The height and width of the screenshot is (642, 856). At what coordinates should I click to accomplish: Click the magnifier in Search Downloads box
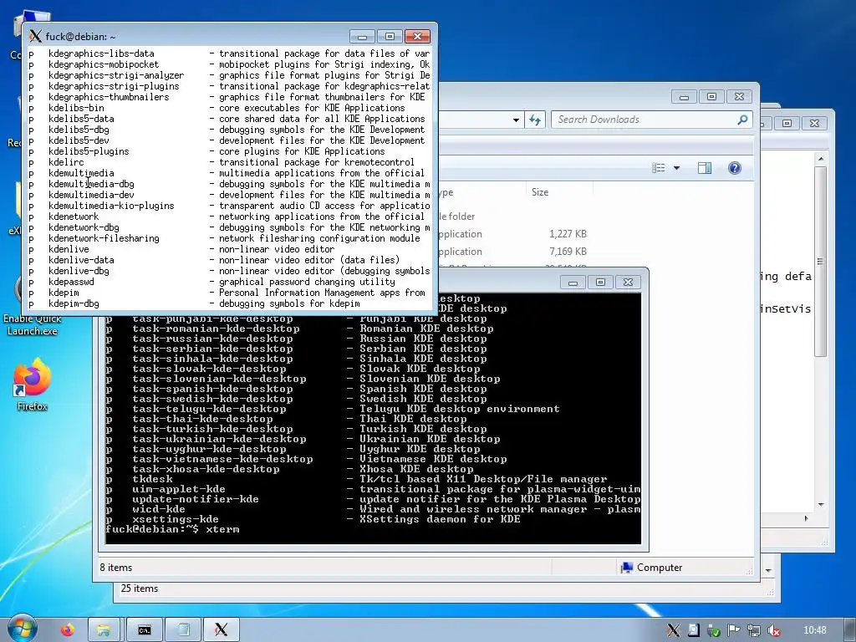[x=742, y=120]
